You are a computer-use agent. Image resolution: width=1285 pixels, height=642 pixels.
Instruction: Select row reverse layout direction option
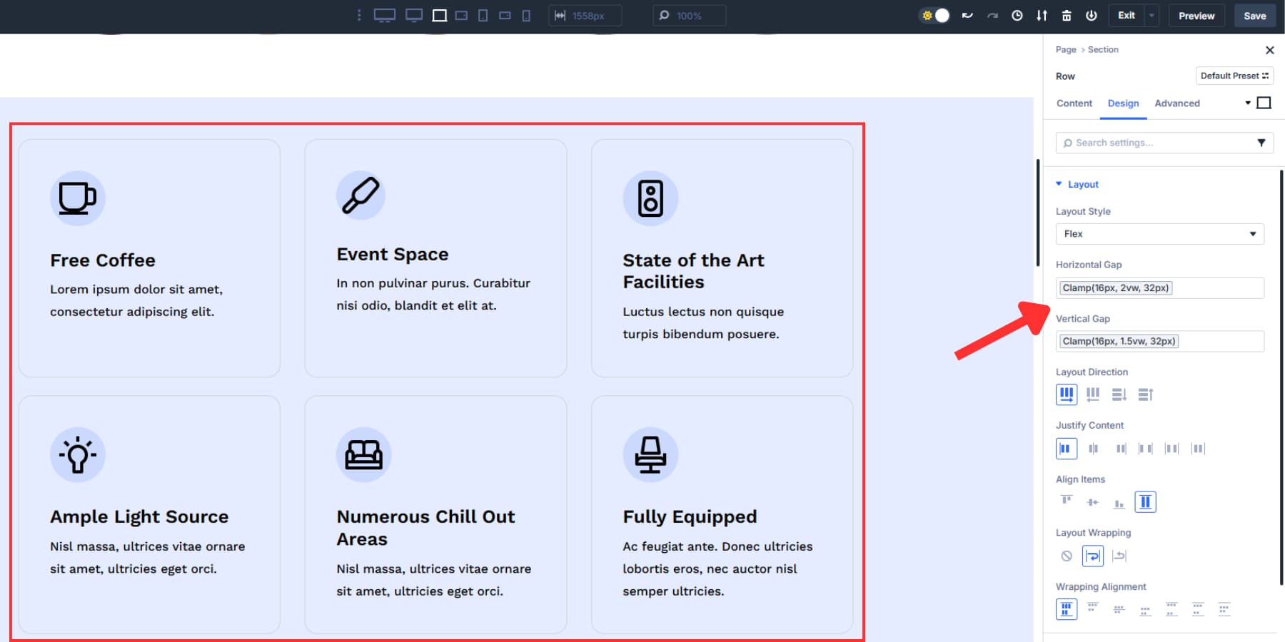pyautogui.click(x=1092, y=394)
